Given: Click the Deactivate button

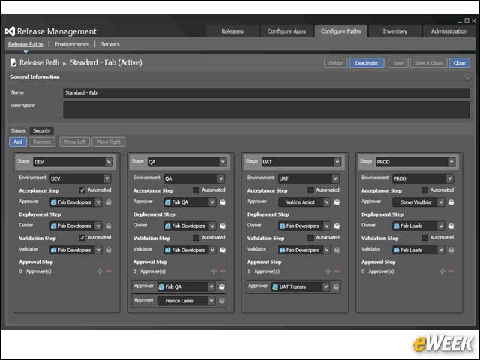Looking at the screenshot, I should click(x=367, y=63).
